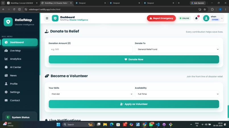
Task: Click Apply as Volunteer button
Action: (x=134, y=104)
